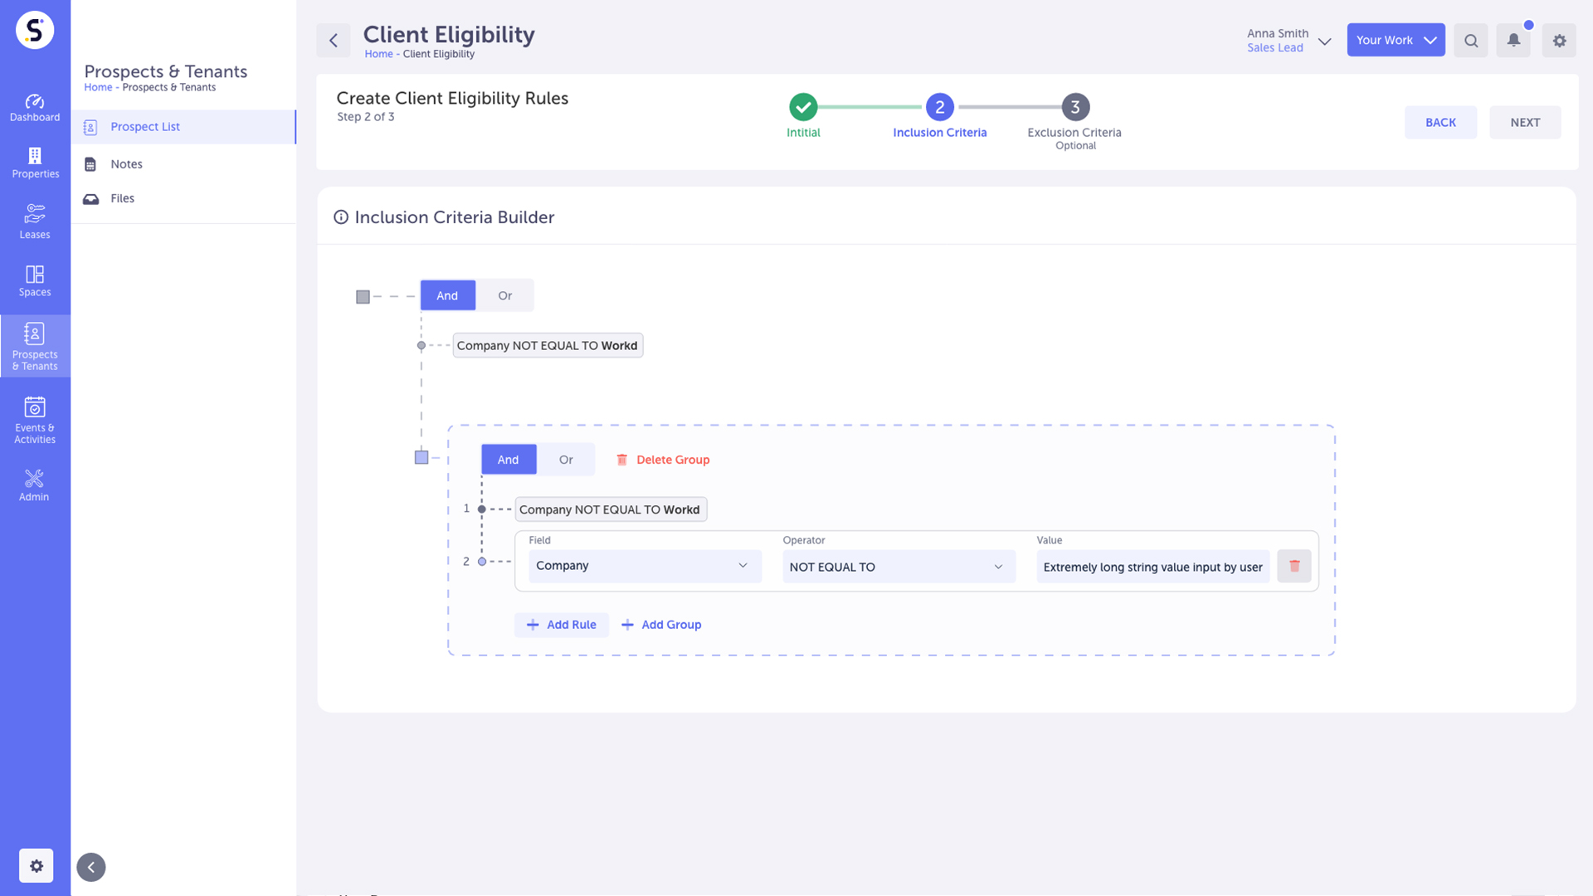Delete the rule using the trash icon
This screenshot has width=1593, height=896.
pos(1293,566)
